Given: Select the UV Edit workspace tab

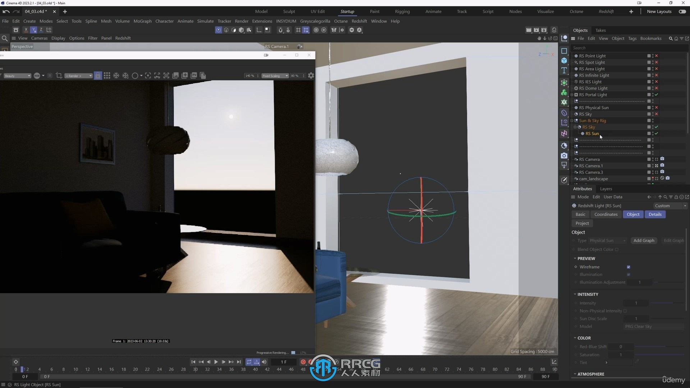Looking at the screenshot, I should point(318,11).
